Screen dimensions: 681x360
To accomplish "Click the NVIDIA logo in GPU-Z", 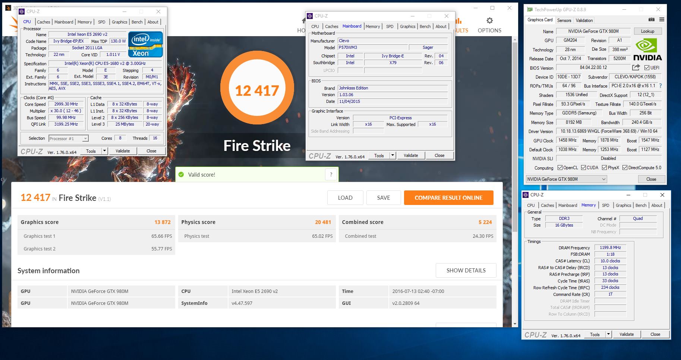I will tap(648, 50).
